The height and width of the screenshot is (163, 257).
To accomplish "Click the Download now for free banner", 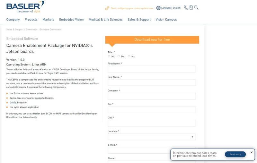I will click(152, 39).
